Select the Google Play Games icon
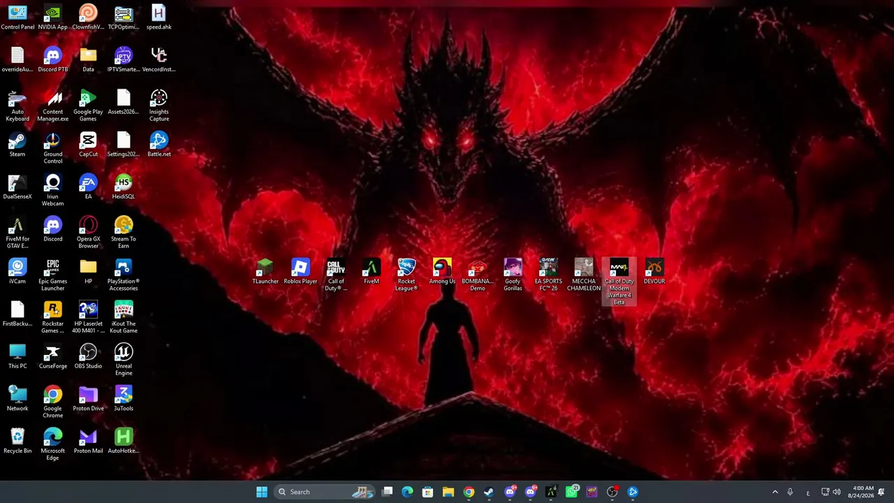 pos(88,106)
